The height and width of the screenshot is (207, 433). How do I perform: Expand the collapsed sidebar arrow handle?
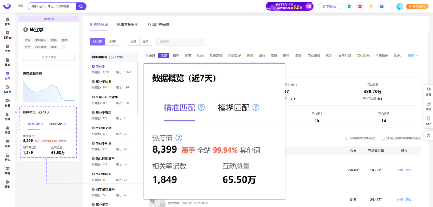point(16,112)
